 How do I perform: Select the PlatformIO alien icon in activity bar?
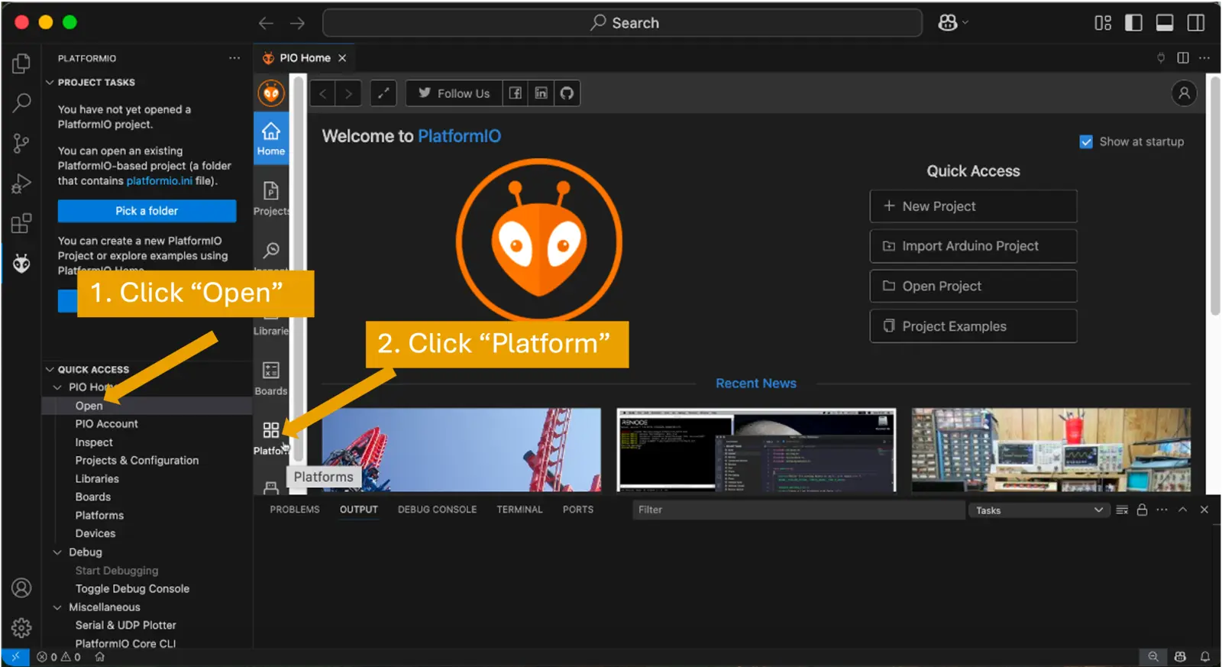(x=21, y=264)
